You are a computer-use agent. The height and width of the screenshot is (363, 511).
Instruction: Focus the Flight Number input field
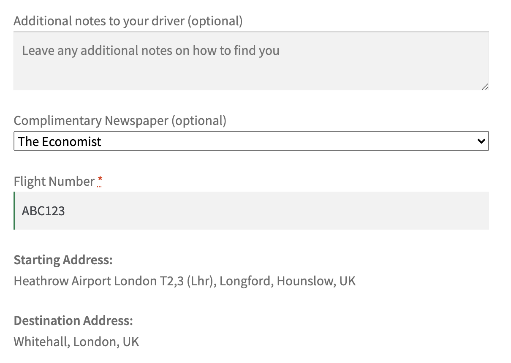point(251,211)
